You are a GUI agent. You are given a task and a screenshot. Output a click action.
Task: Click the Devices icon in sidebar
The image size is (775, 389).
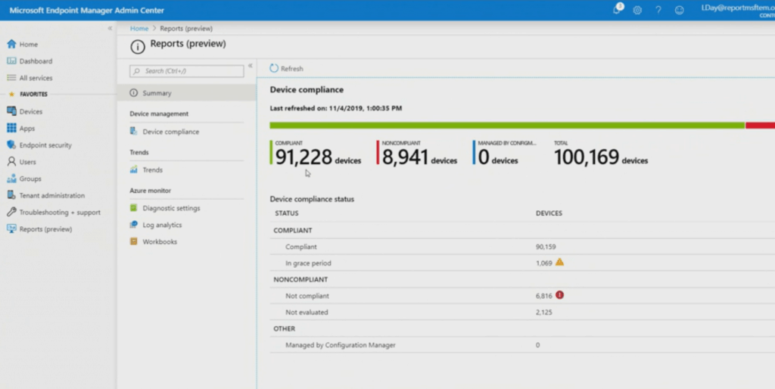(11, 111)
